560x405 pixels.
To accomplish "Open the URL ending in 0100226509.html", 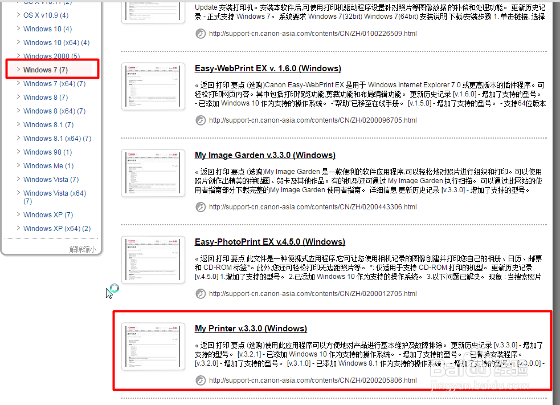I will (313, 34).
